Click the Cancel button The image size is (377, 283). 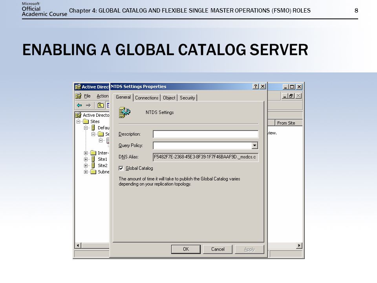coord(218,249)
